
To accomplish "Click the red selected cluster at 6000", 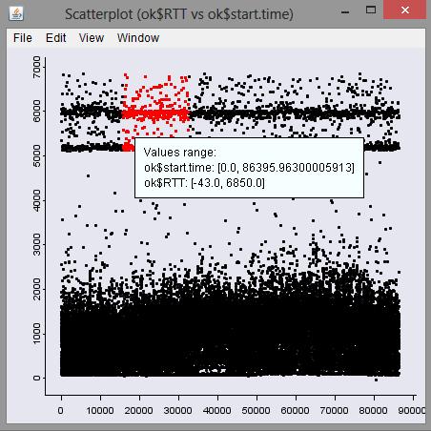I will 155,113.
